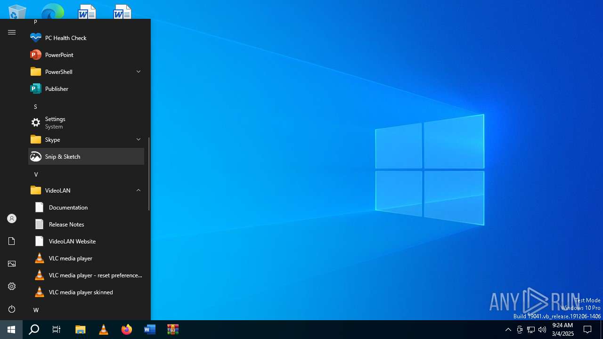The width and height of the screenshot is (603, 339).
Task: Open the clock showing 9:24 AM
Action: 563,330
